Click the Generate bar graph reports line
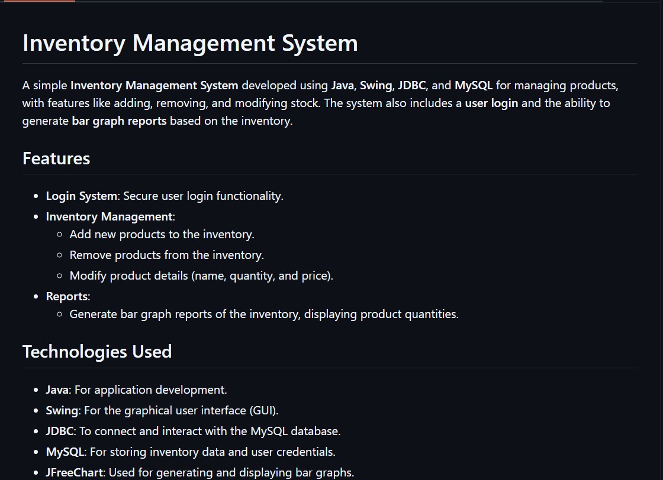 (264, 314)
